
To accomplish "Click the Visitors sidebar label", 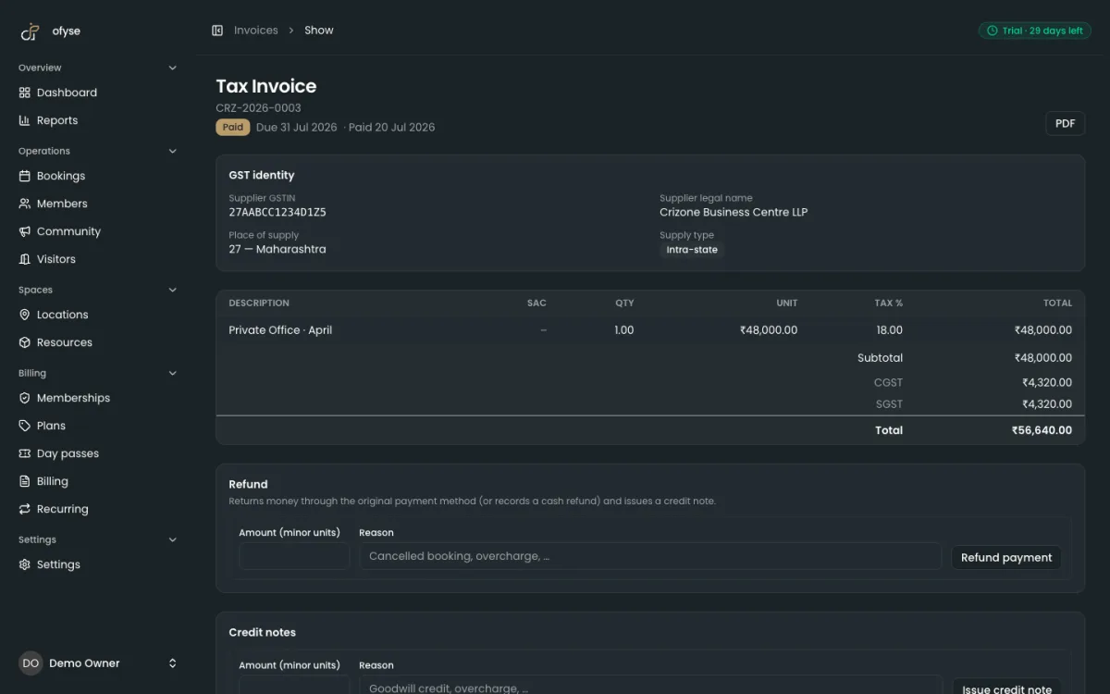I will (x=56, y=259).
